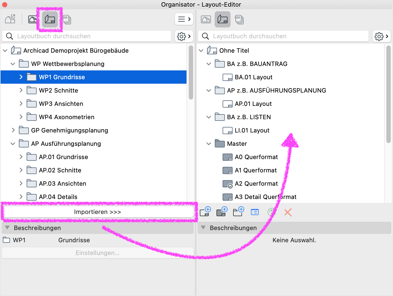Select AP.04 Details tree row
The width and height of the screenshot is (393, 296).
click(x=94, y=197)
